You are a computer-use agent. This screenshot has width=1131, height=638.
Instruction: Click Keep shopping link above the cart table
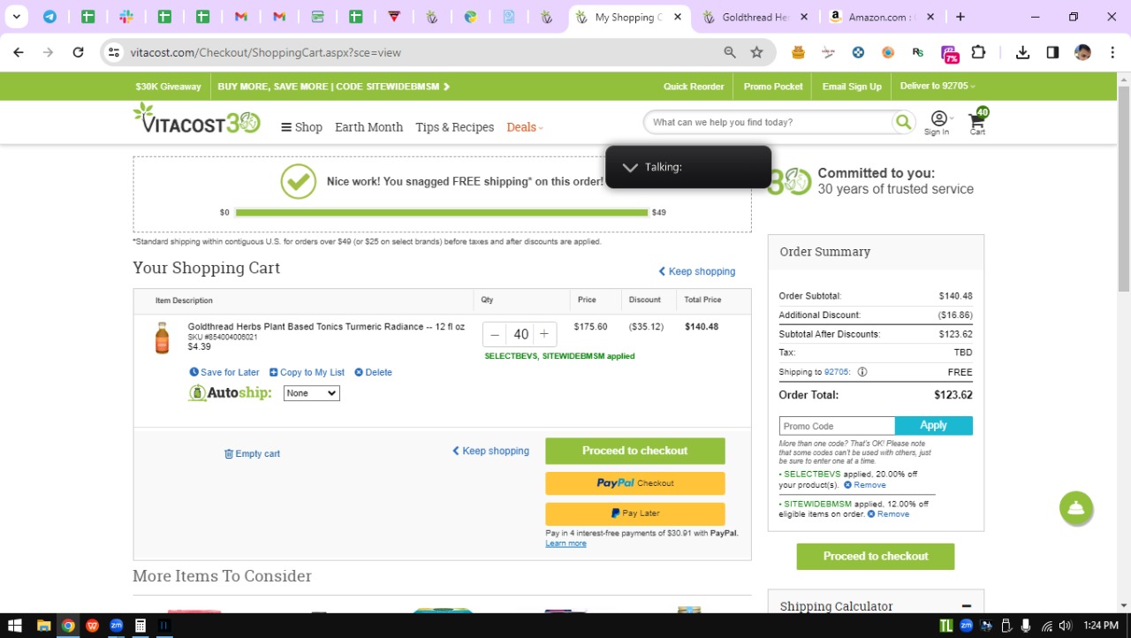696,271
